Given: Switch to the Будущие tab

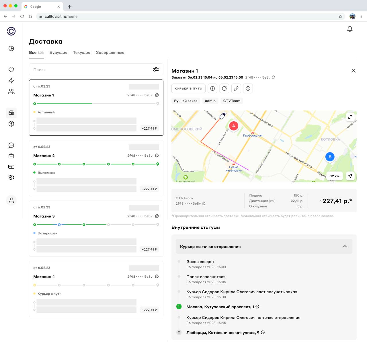Looking at the screenshot, I should pyautogui.click(x=58, y=53).
